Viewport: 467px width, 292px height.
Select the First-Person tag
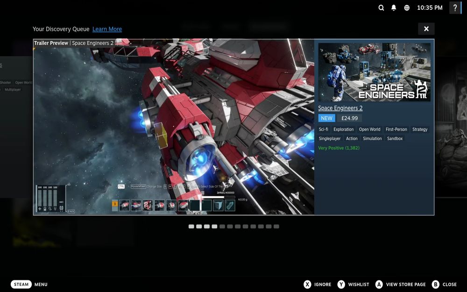click(396, 129)
